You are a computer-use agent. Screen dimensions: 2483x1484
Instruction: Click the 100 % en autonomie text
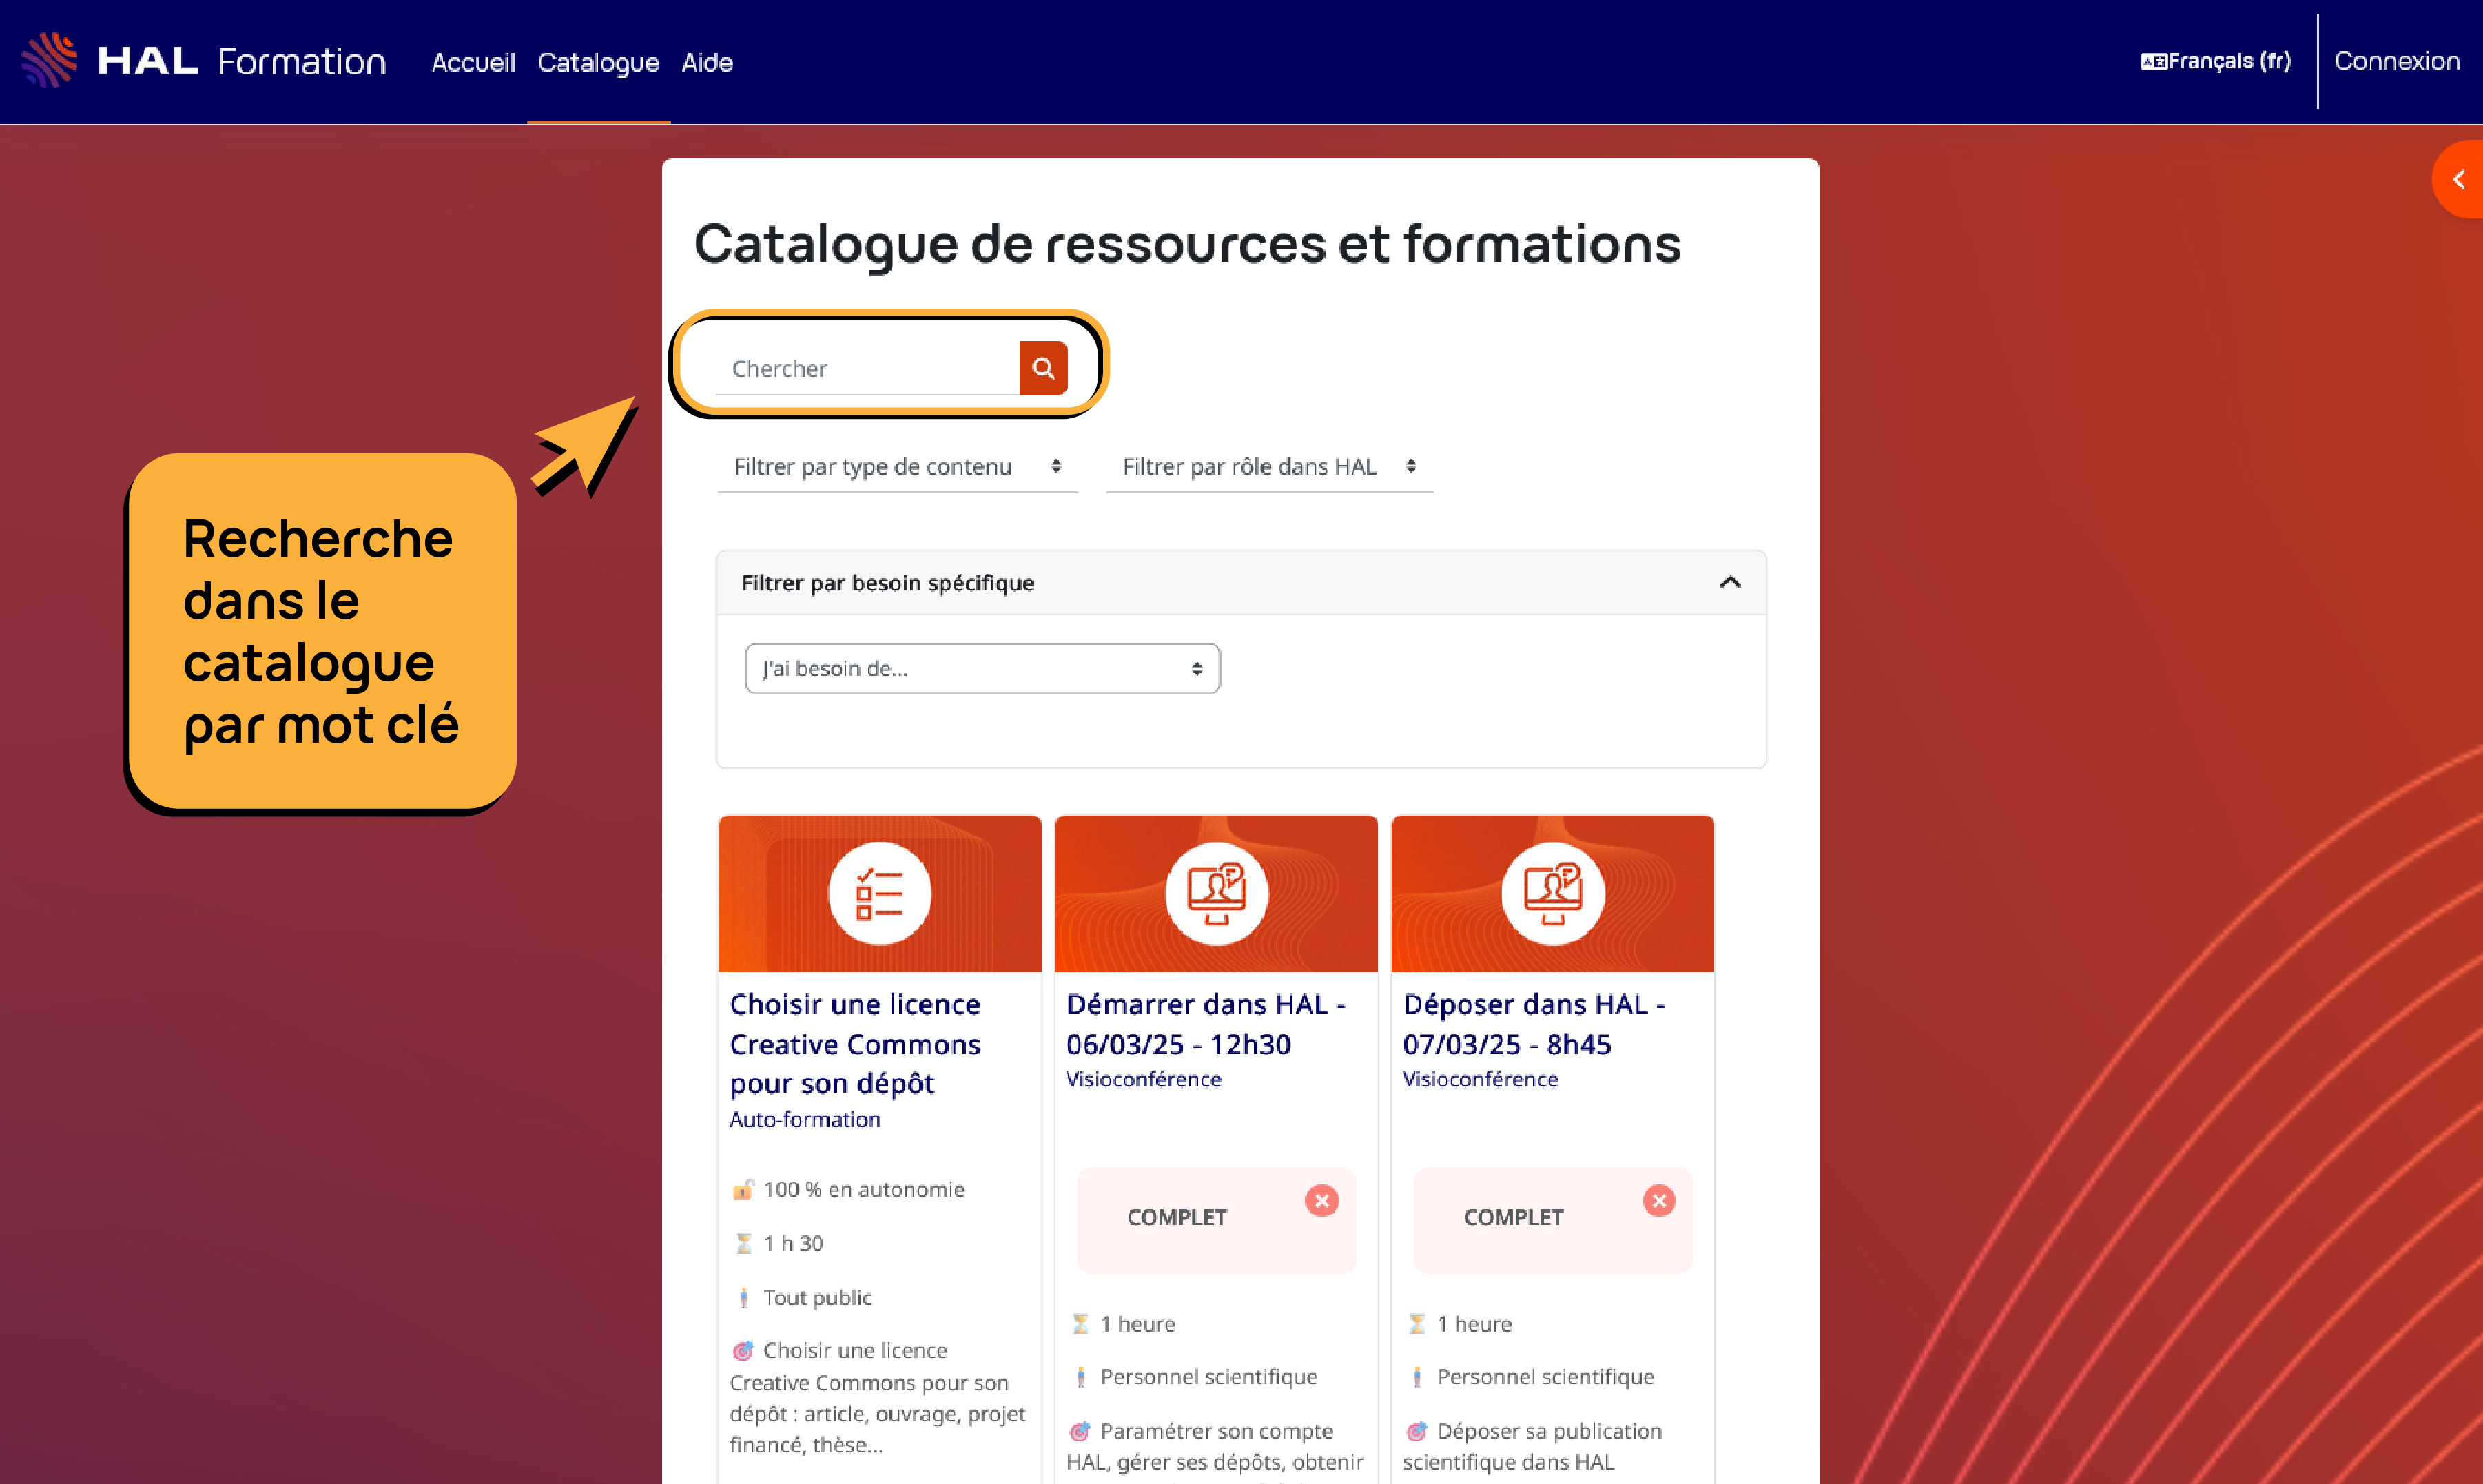864,1189
